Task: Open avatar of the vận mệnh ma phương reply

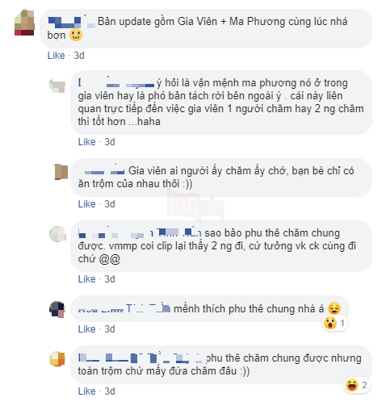Action: (57, 85)
